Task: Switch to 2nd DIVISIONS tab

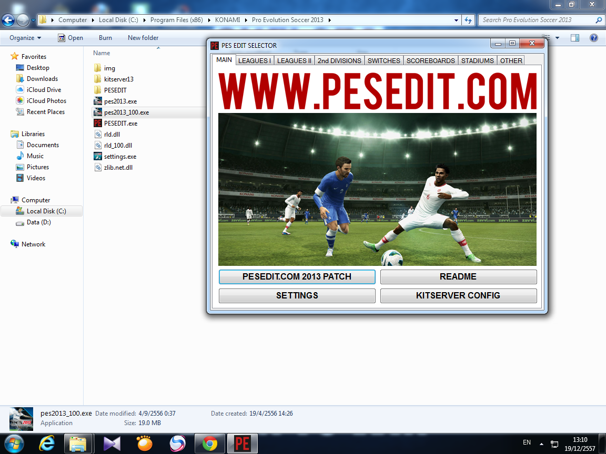Action: click(x=339, y=60)
